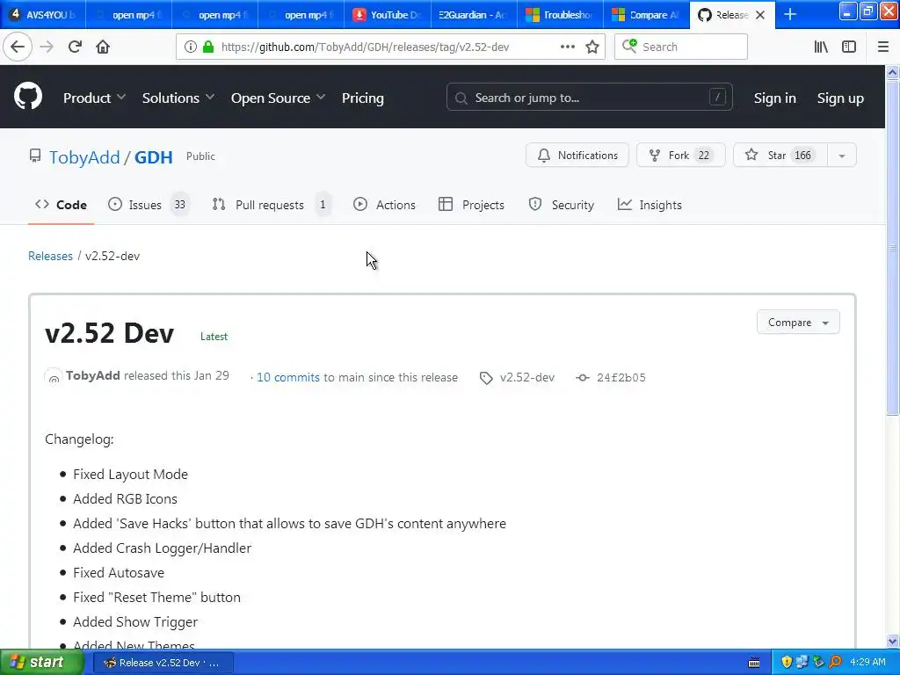
Task: Click the magnifier icon in system tray
Action: [x=835, y=662]
